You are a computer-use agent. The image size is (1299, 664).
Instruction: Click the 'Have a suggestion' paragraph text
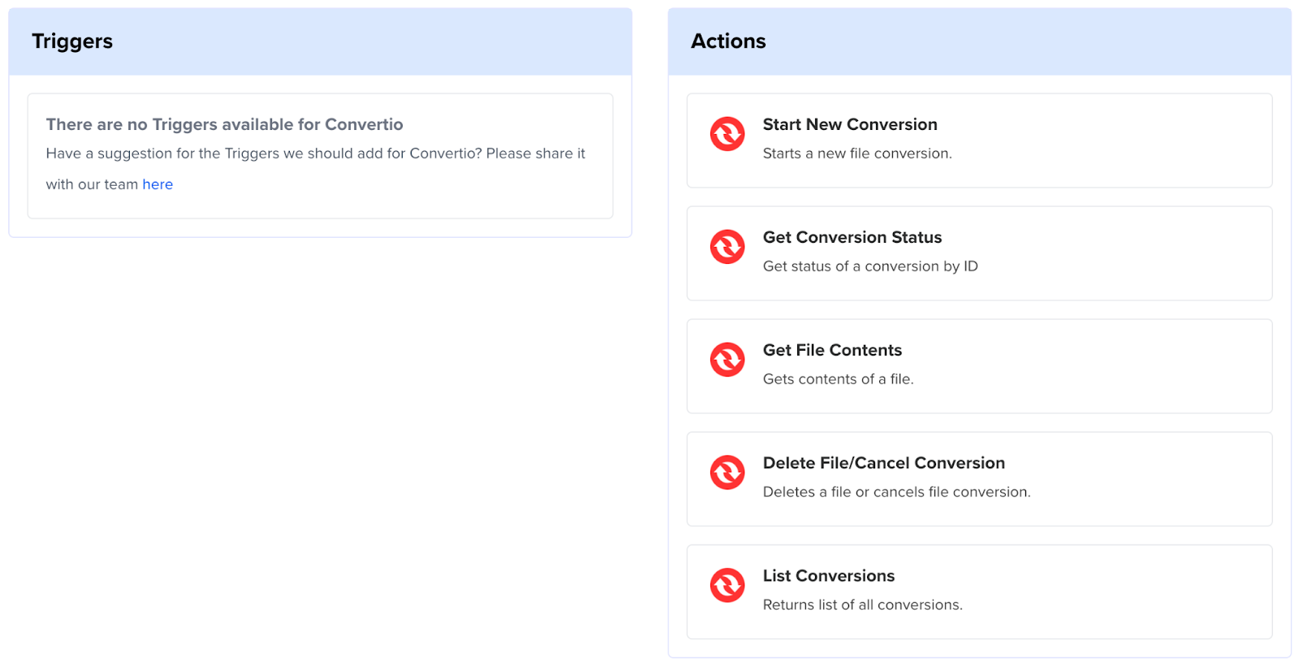(x=316, y=169)
